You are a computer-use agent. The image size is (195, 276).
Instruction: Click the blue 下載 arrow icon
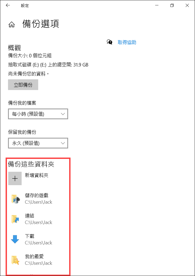[x=15, y=239]
